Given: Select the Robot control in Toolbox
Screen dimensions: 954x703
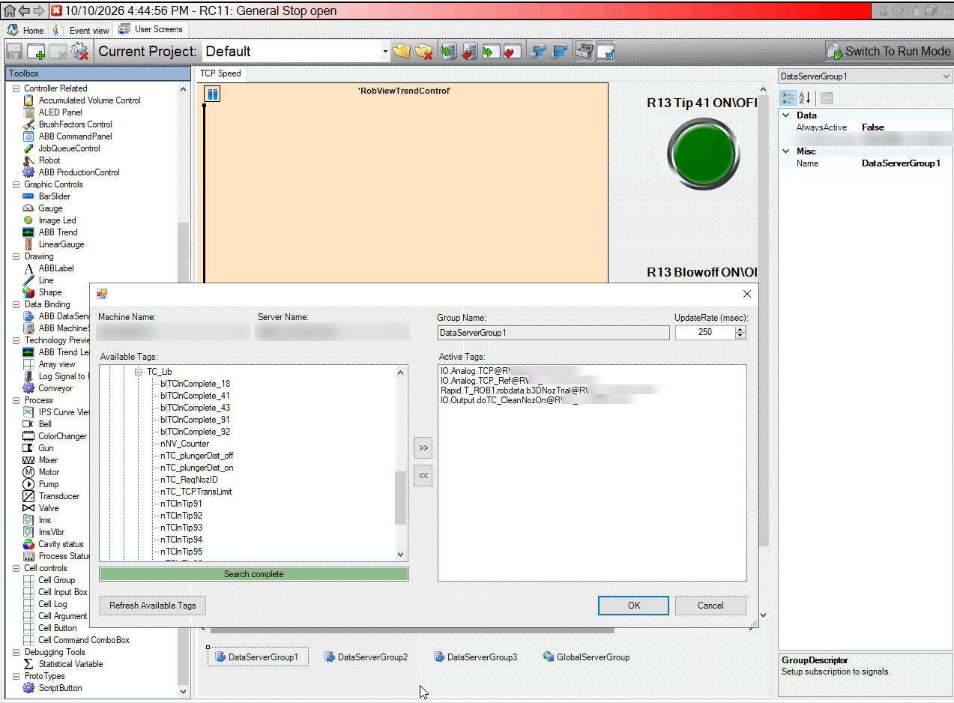Looking at the screenshot, I should coord(49,160).
